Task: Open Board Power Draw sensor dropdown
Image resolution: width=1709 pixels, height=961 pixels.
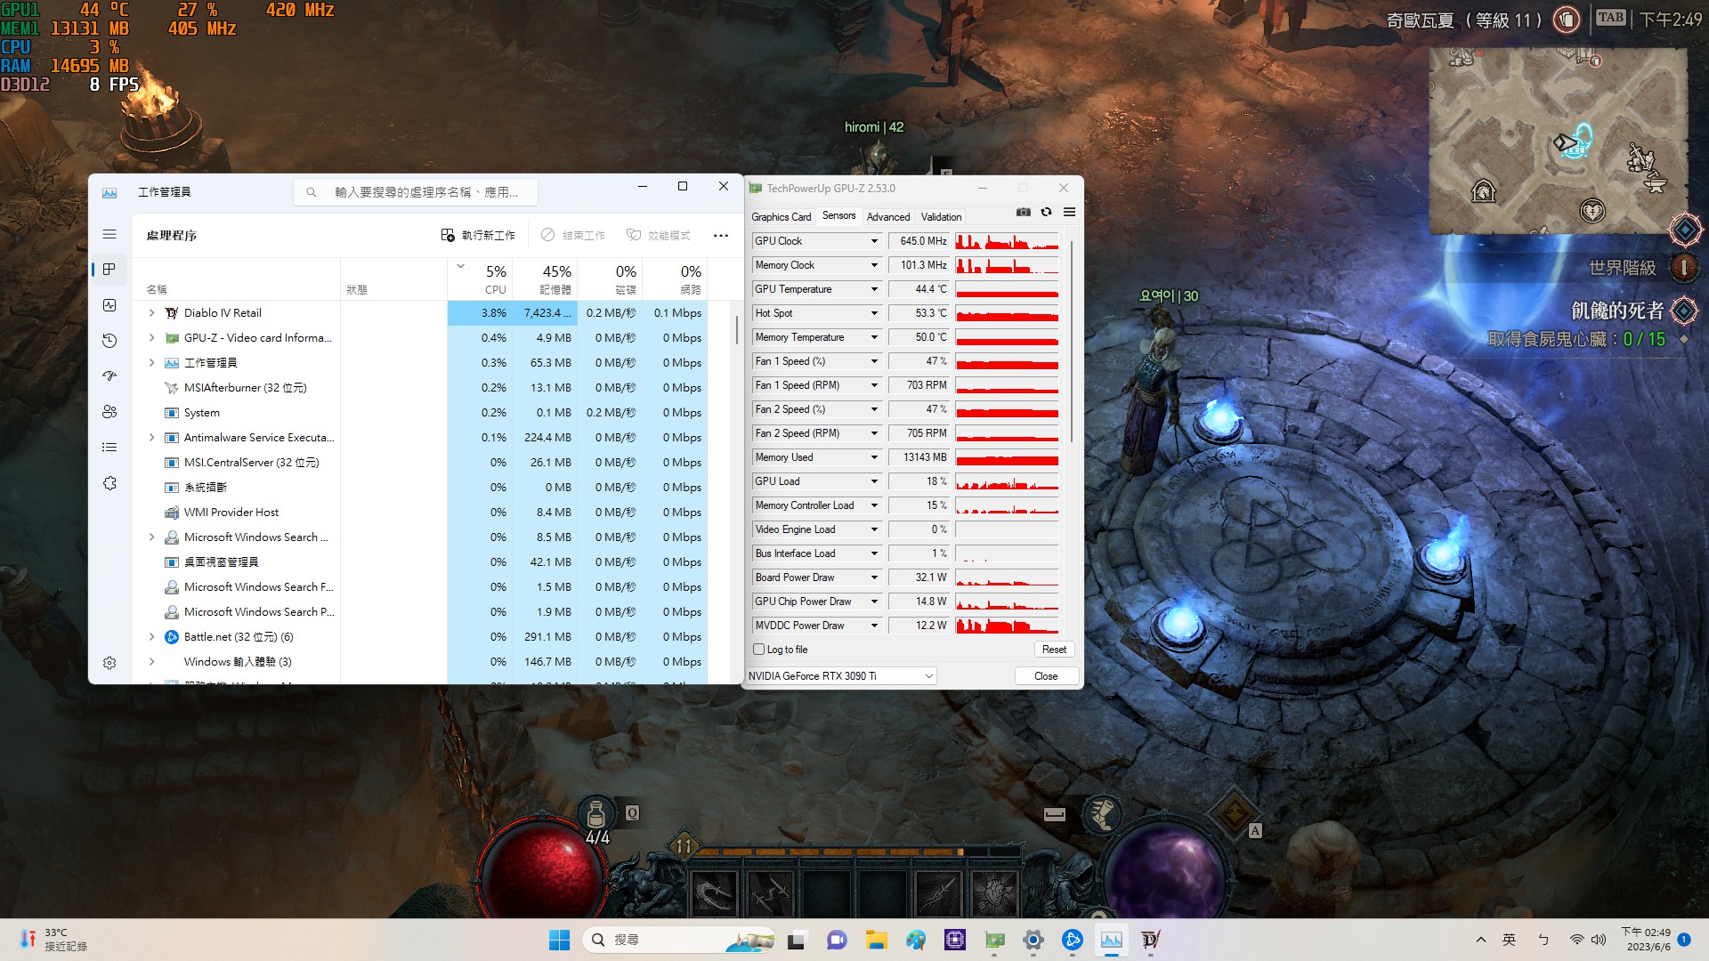Action: (x=874, y=577)
